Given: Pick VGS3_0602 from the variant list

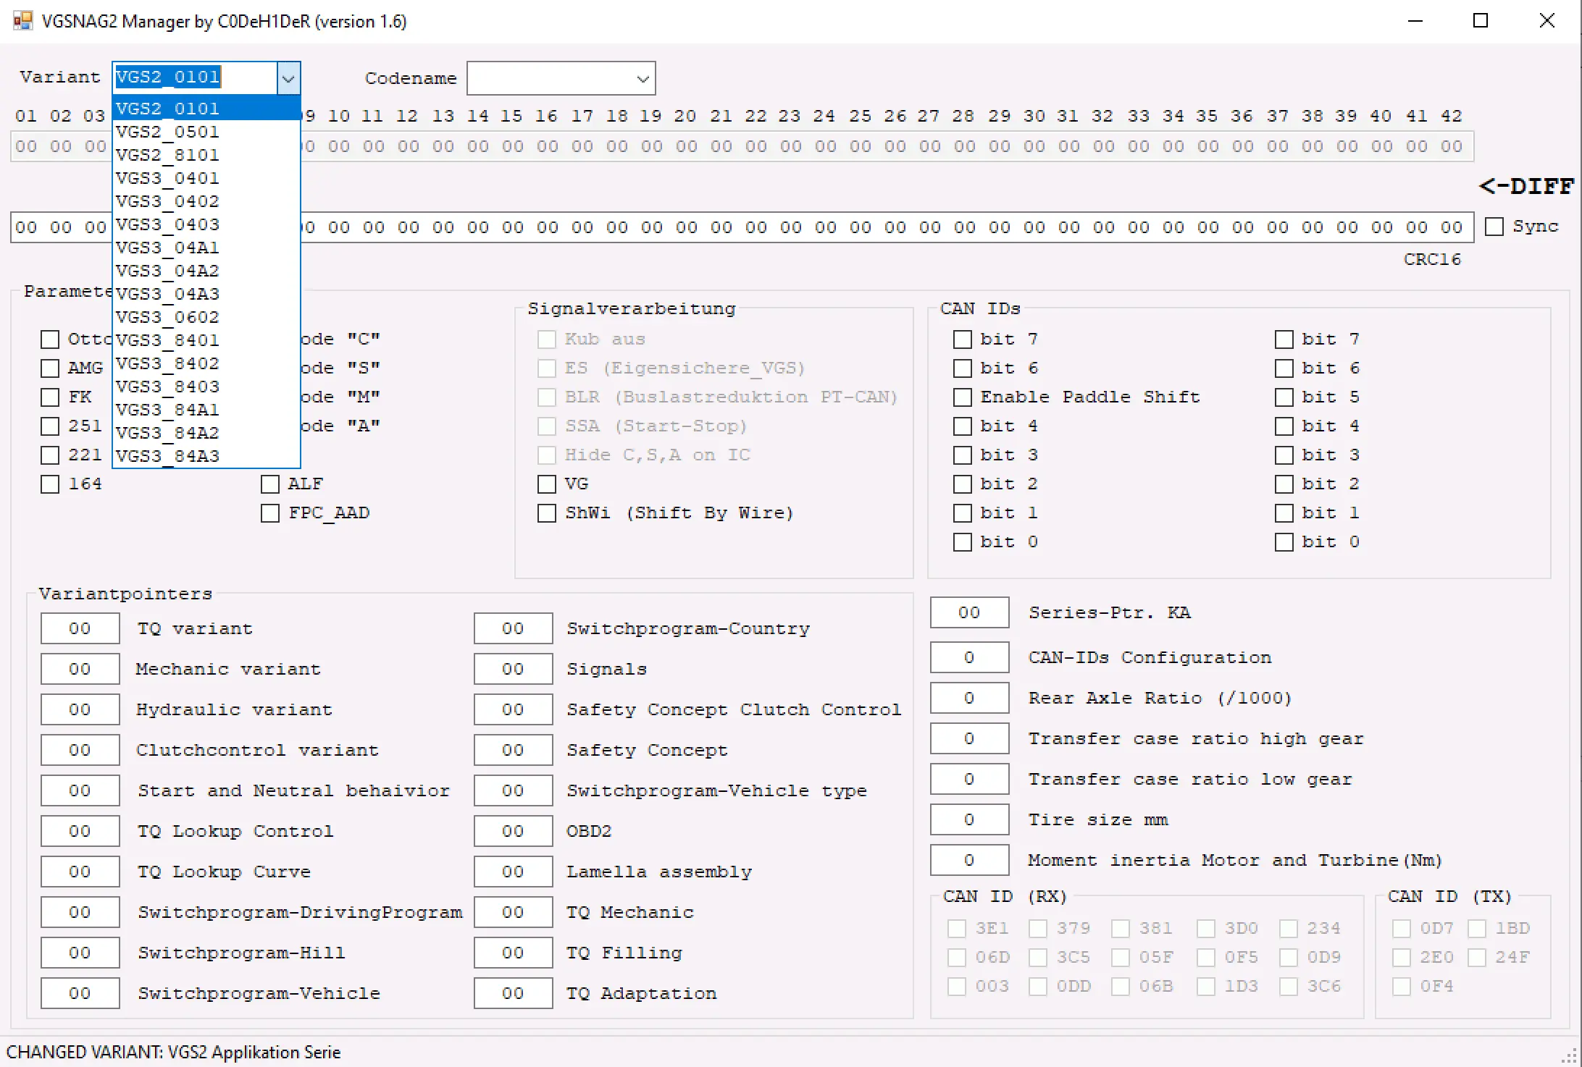Looking at the screenshot, I should [206, 317].
